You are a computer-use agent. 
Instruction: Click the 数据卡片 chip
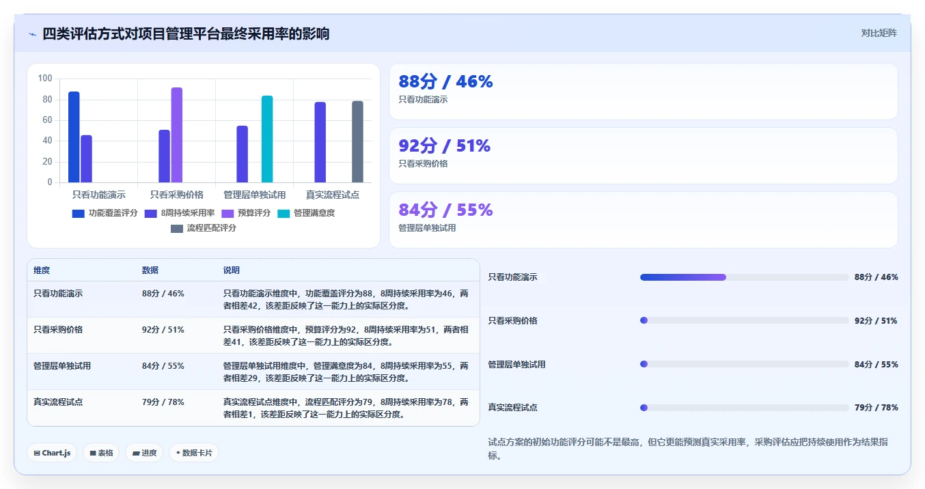point(194,453)
